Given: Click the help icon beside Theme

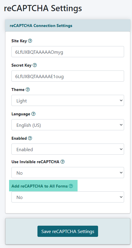Looking at the screenshot, I should 28,90.
